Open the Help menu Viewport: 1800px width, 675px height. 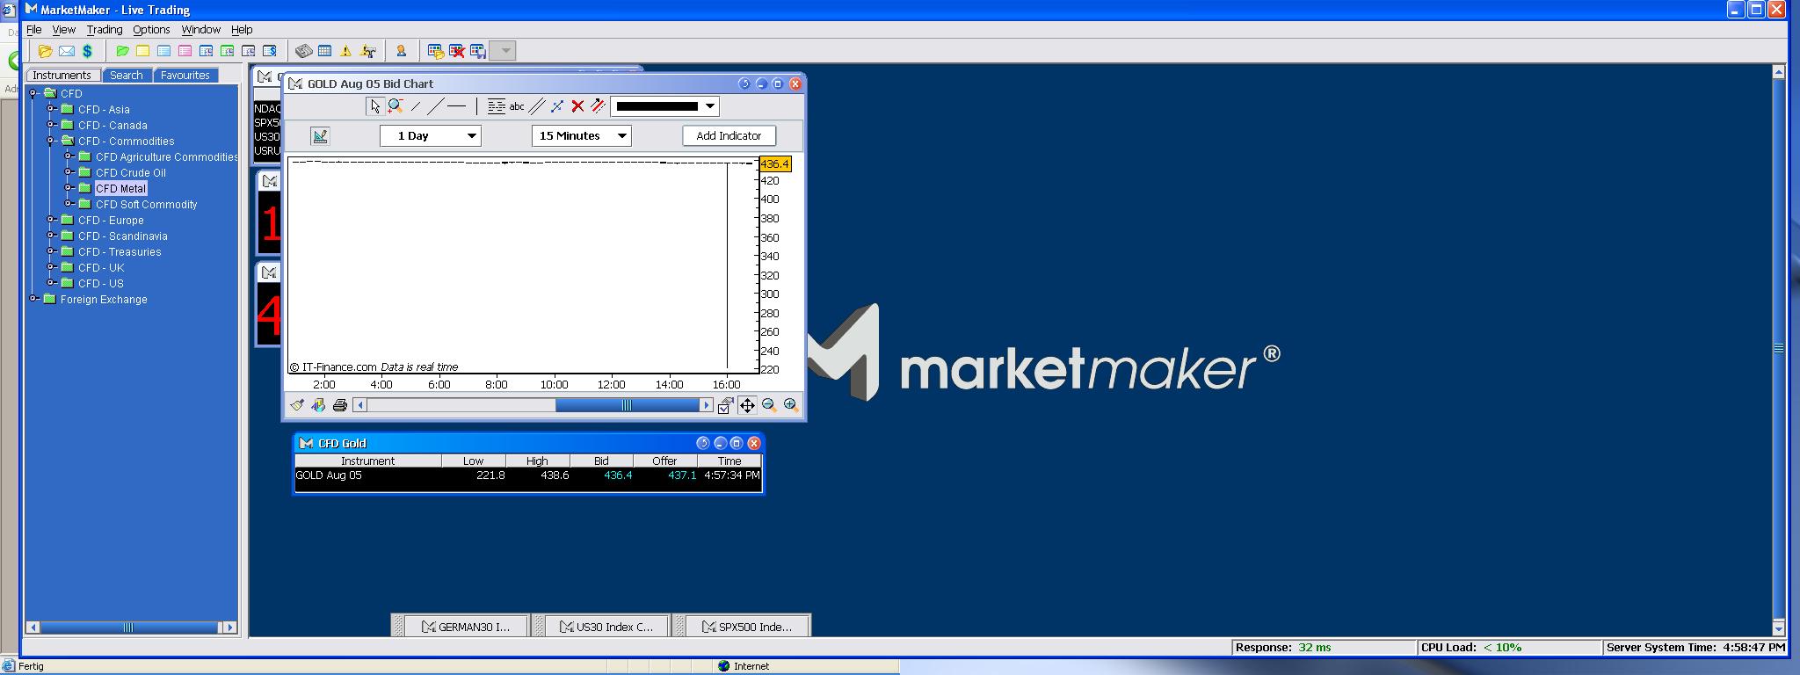pos(242,30)
